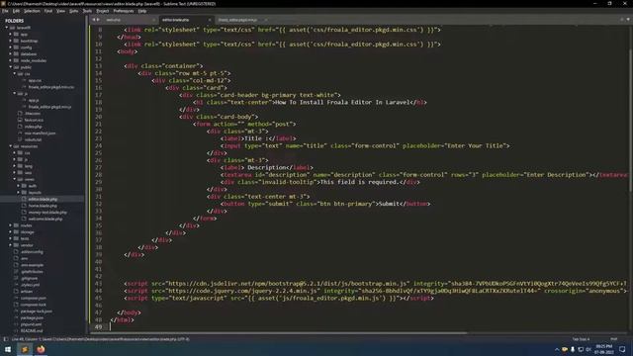Open app.css in the sidebar

[x=35, y=80]
